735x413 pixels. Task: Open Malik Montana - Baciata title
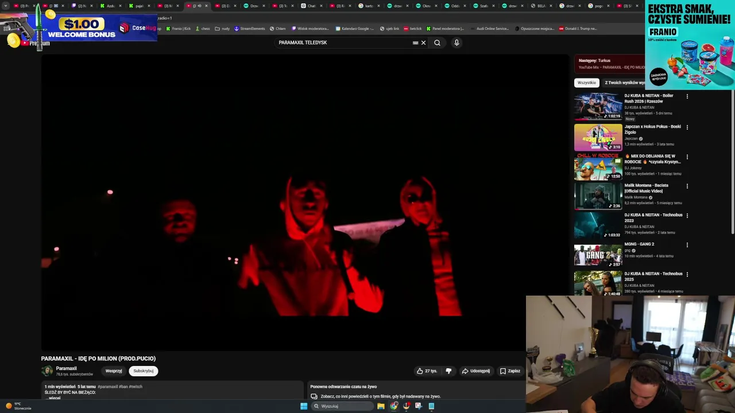647,188
